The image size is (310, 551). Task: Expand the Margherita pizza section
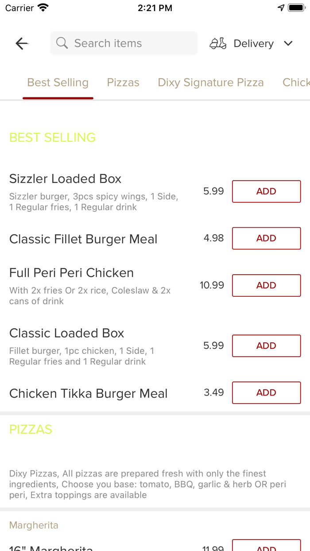coord(34,525)
